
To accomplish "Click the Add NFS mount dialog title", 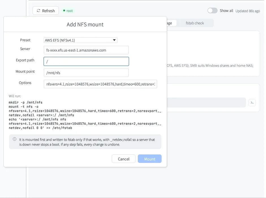I will [85, 24].
